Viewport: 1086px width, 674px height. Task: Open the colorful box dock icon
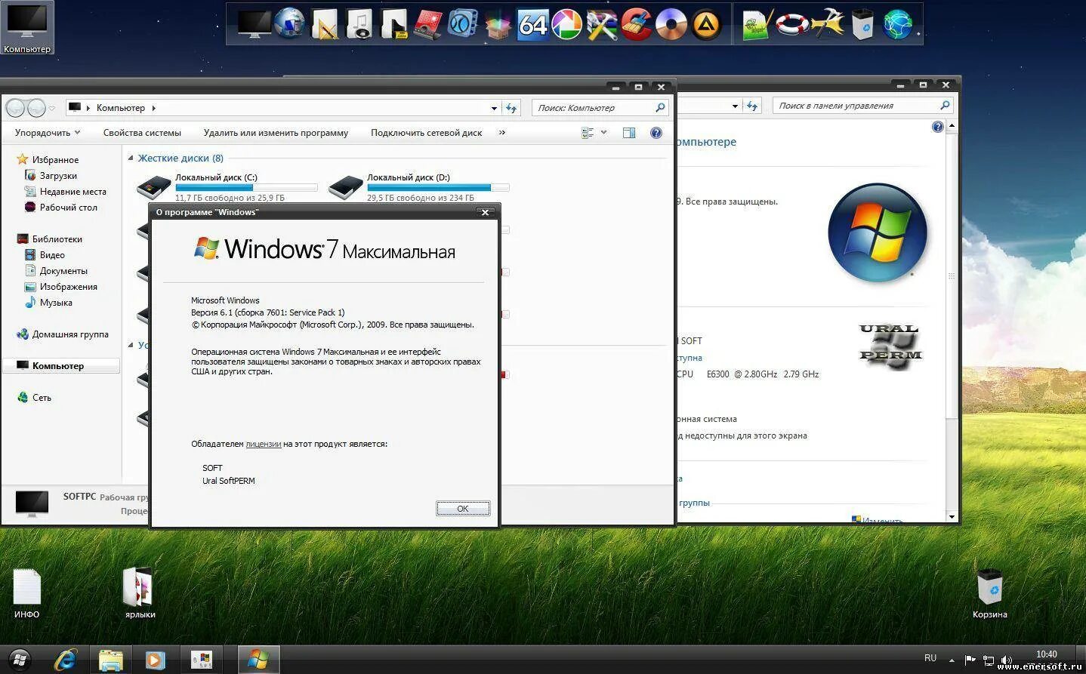pos(497,24)
